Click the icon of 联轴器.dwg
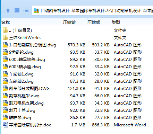 click(6, 117)
